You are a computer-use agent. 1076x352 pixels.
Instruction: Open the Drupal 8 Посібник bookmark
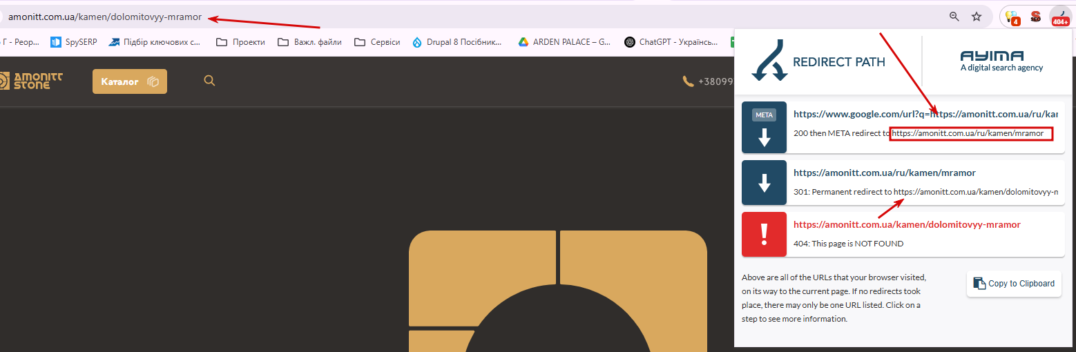click(457, 42)
